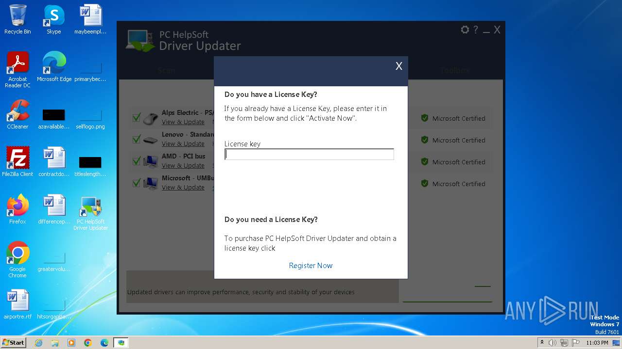Open the Driver Updater help question mark
The image size is (622, 349).
(476, 30)
